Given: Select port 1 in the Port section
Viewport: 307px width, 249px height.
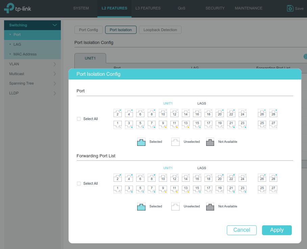Looking at the screenshot, I should 117,124.
